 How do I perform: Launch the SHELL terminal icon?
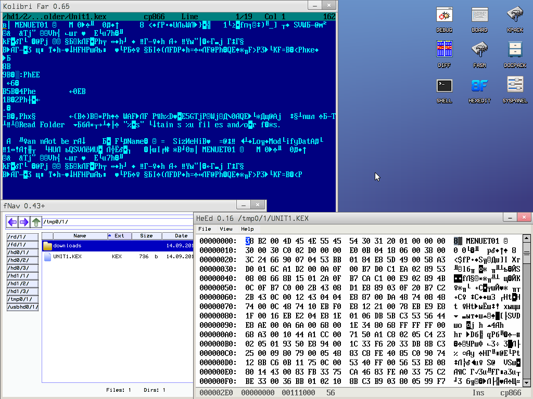pos(444,87)
